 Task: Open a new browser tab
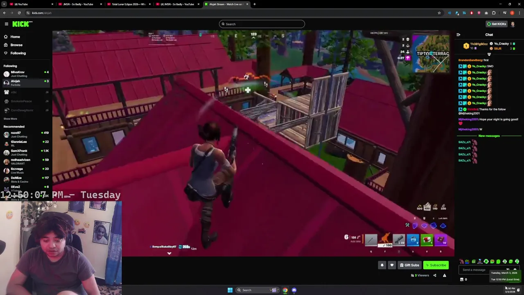(x=254, y=4)
